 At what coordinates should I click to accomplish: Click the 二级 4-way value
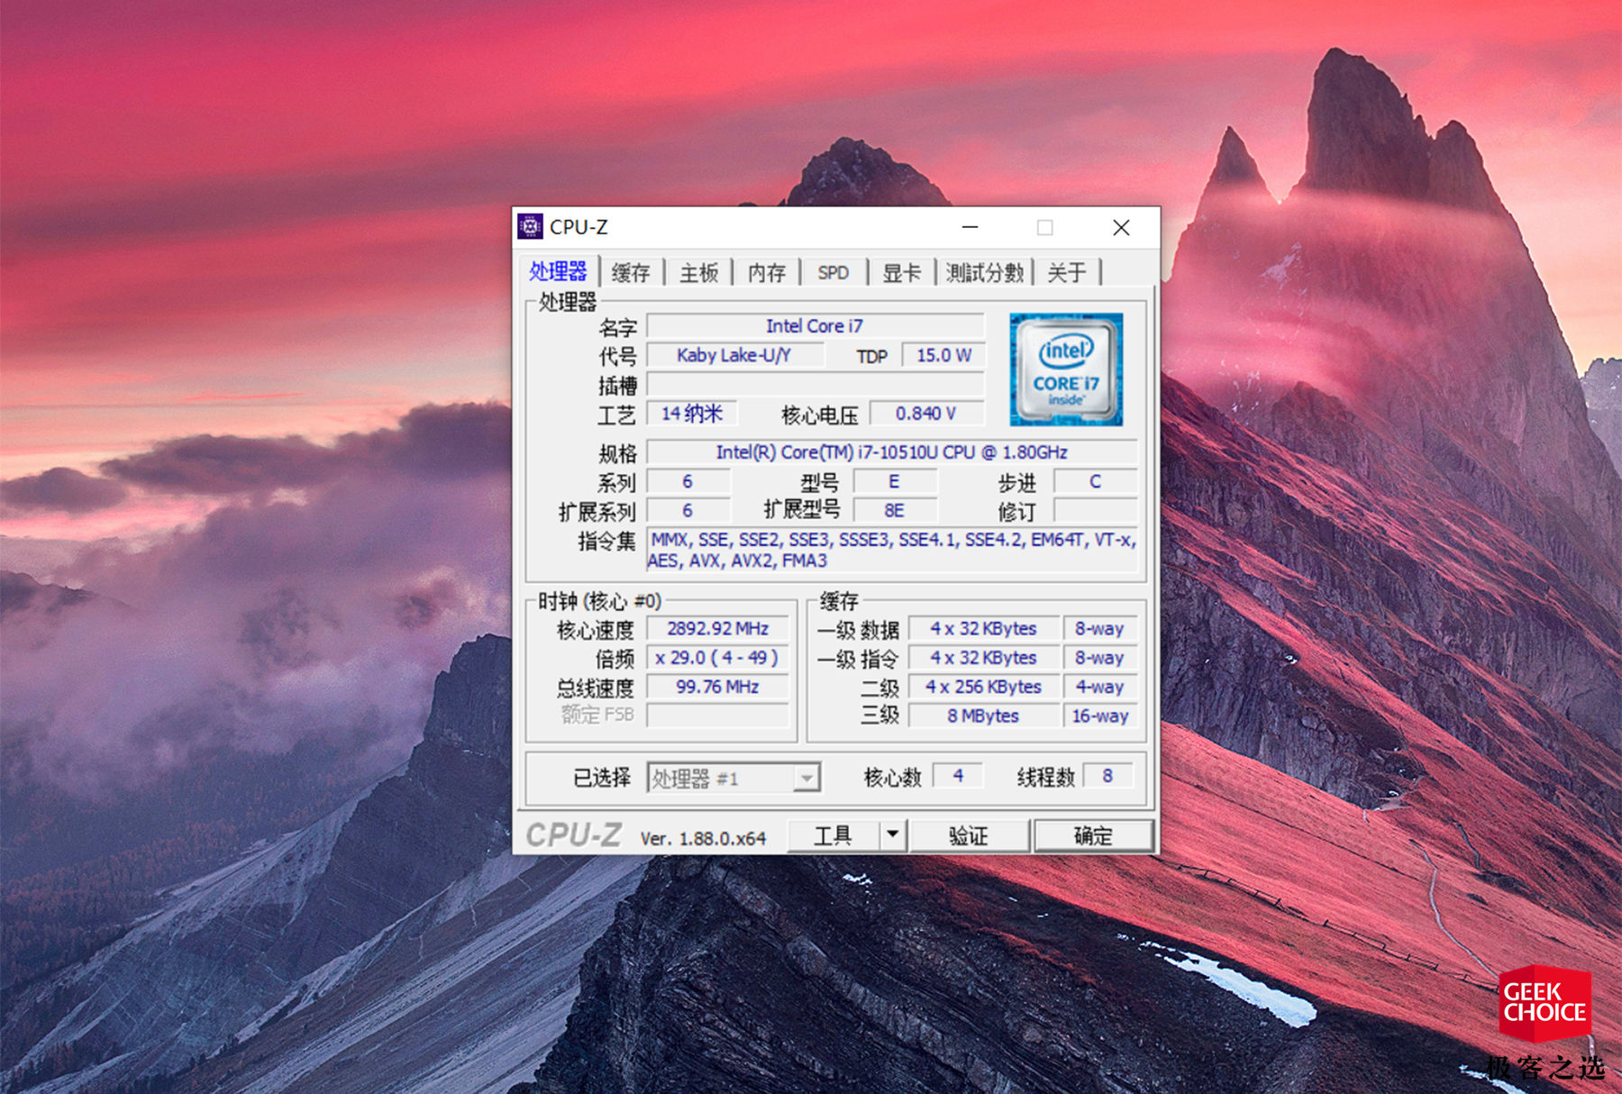click(1099, 687)
